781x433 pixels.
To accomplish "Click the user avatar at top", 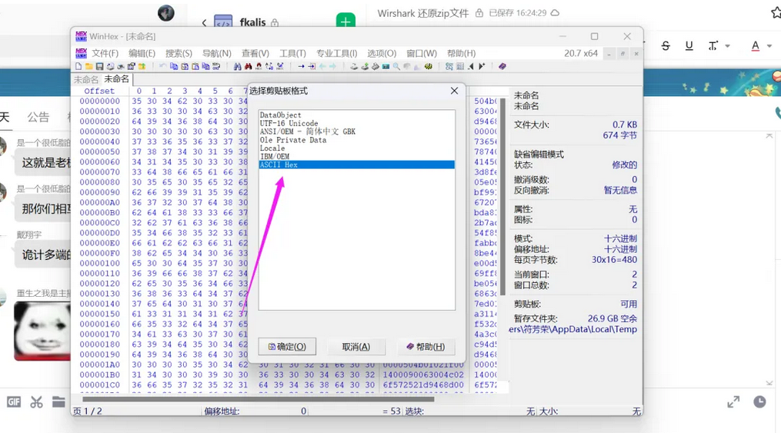I will 166,13.
